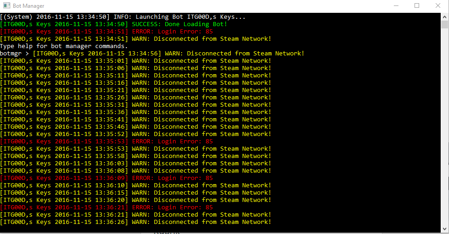The height and width of the screenshot is (234, 449).
Task: Click the Login Error line at 13:36:21
Action: (107, 207)
